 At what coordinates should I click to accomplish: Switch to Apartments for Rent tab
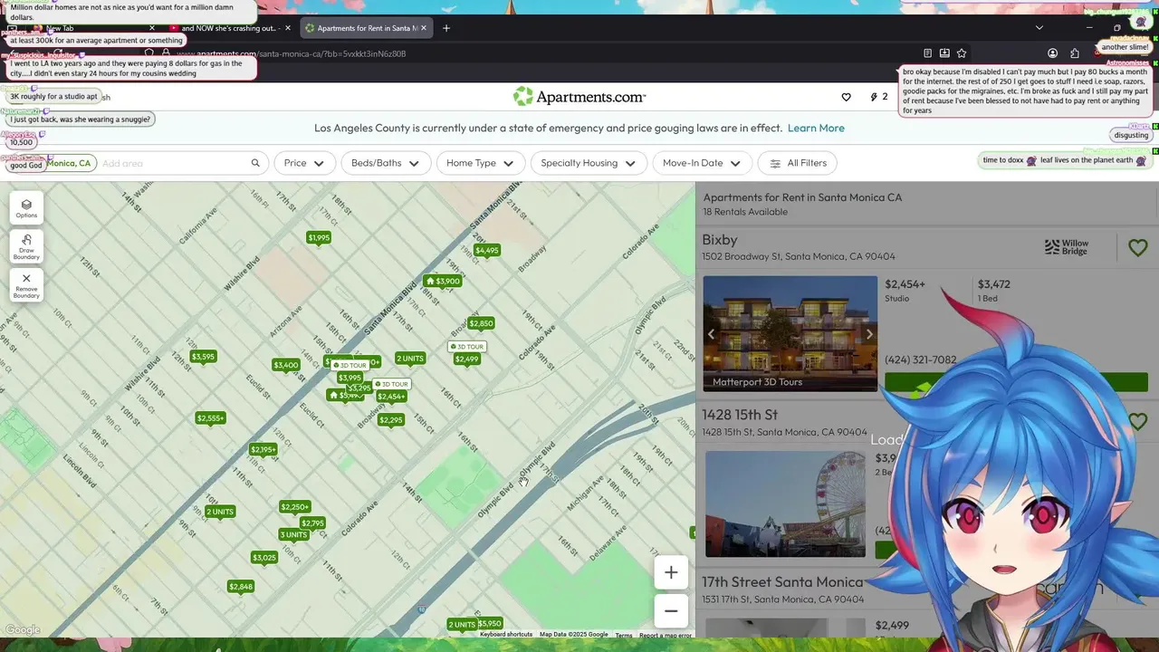366,28
